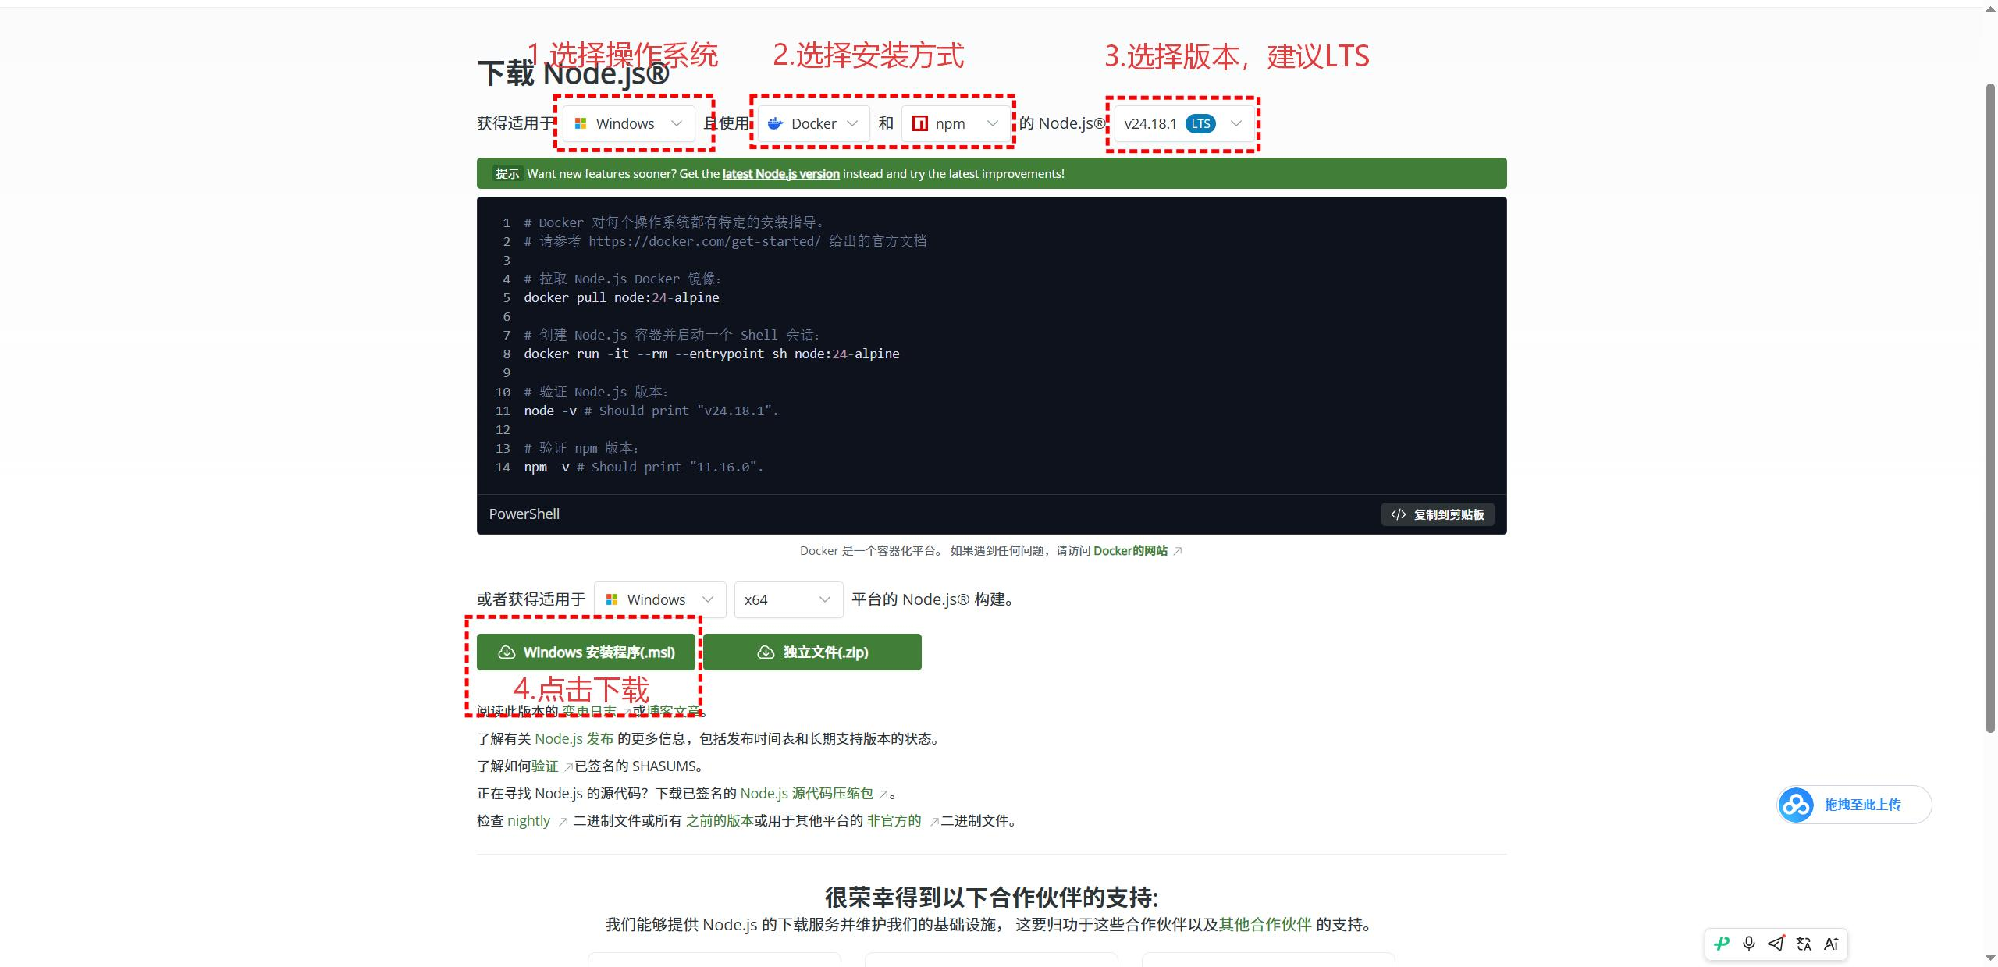
Task: Copy code with 复制到剪贴板 button
Action: click(1438, 514)
